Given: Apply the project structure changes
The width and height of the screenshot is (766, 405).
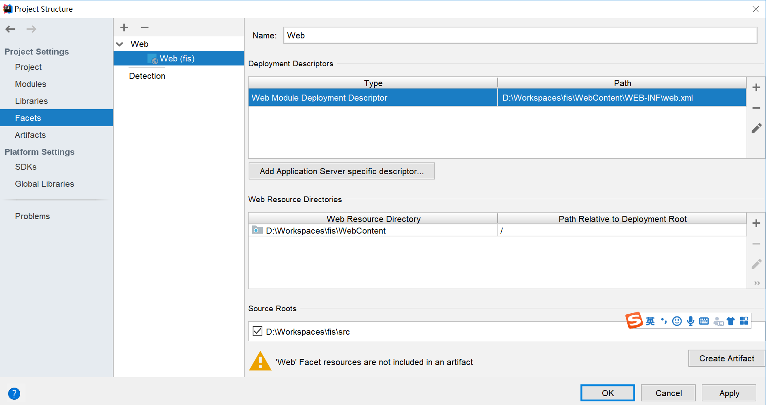Looking at the screenshot, I should [x=729, y=393].
